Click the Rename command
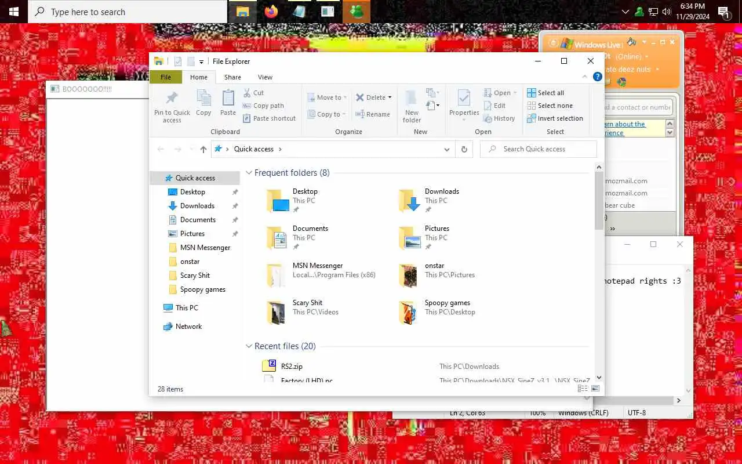The width and height of the screenshot is (742, 464). pos(373,114)
